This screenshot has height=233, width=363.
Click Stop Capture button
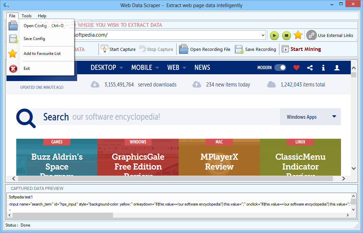click(x=156, y=49)
